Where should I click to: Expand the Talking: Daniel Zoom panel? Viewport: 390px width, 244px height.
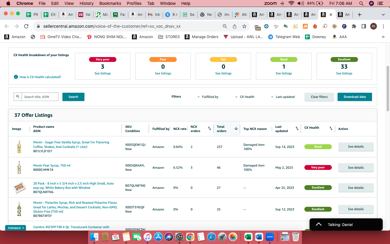[x=319, y=224]
